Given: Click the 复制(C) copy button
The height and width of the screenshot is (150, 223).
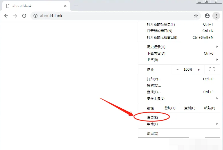Looking at the screenshot, I should point(190,108).
